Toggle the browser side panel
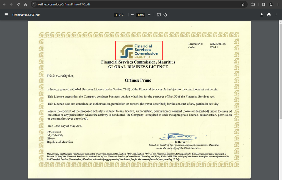282x180 pixels. [263, 5]
